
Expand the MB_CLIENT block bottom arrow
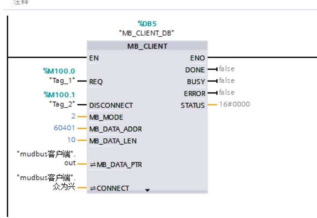pyautogui.click(x=147, y=191)
